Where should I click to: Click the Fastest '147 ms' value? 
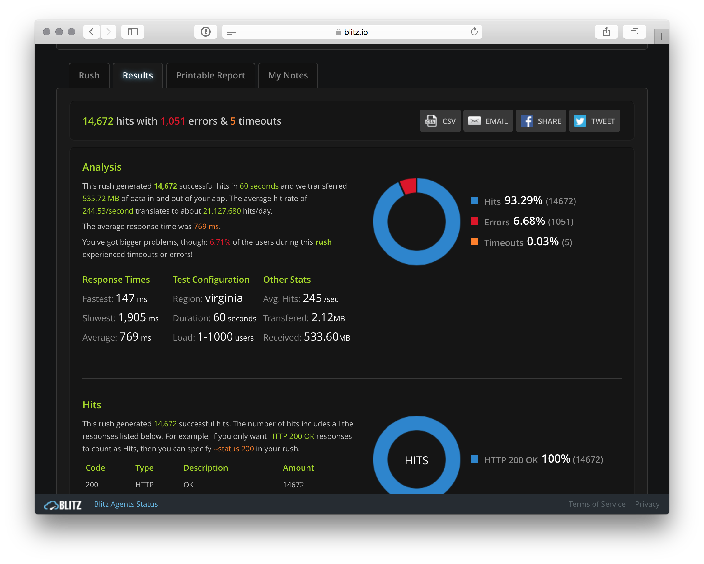[x=131, y=298]
